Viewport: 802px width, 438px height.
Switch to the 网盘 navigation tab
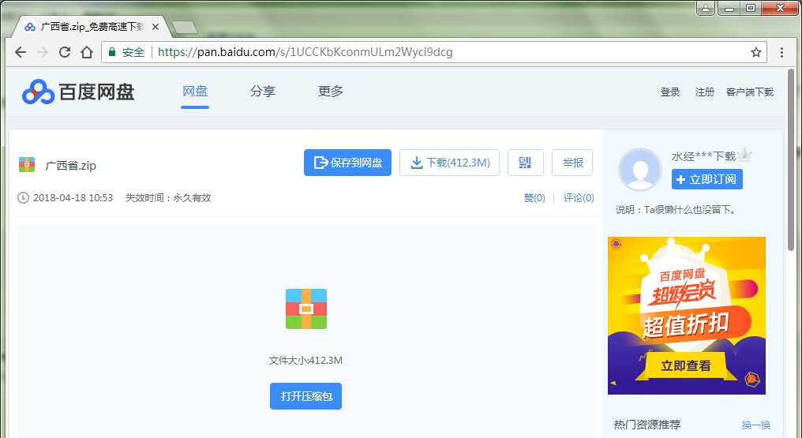(x=195, y=92)
